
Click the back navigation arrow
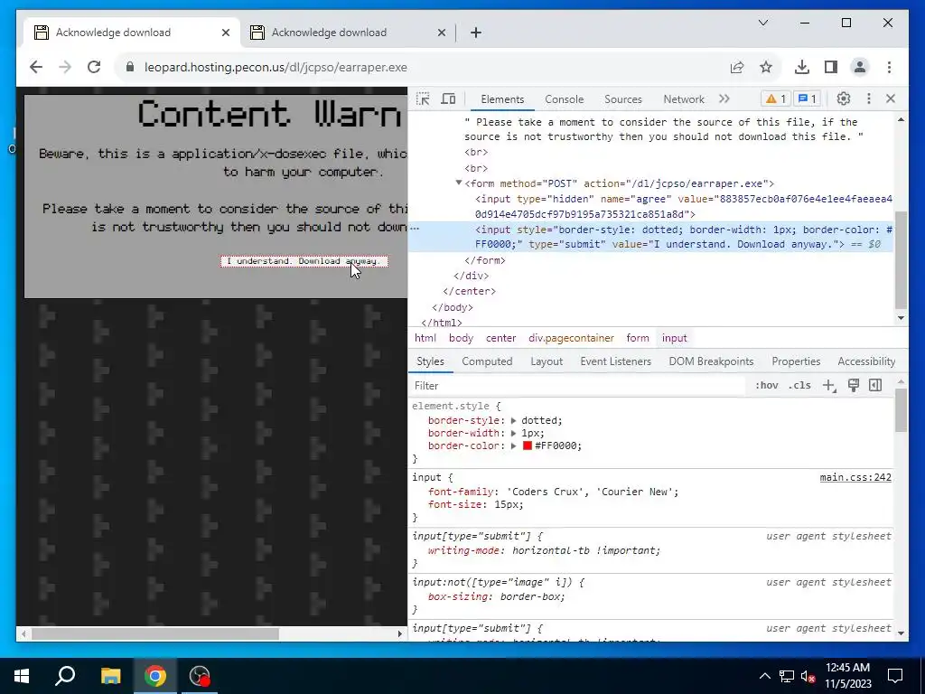click(x=36, y=67)
